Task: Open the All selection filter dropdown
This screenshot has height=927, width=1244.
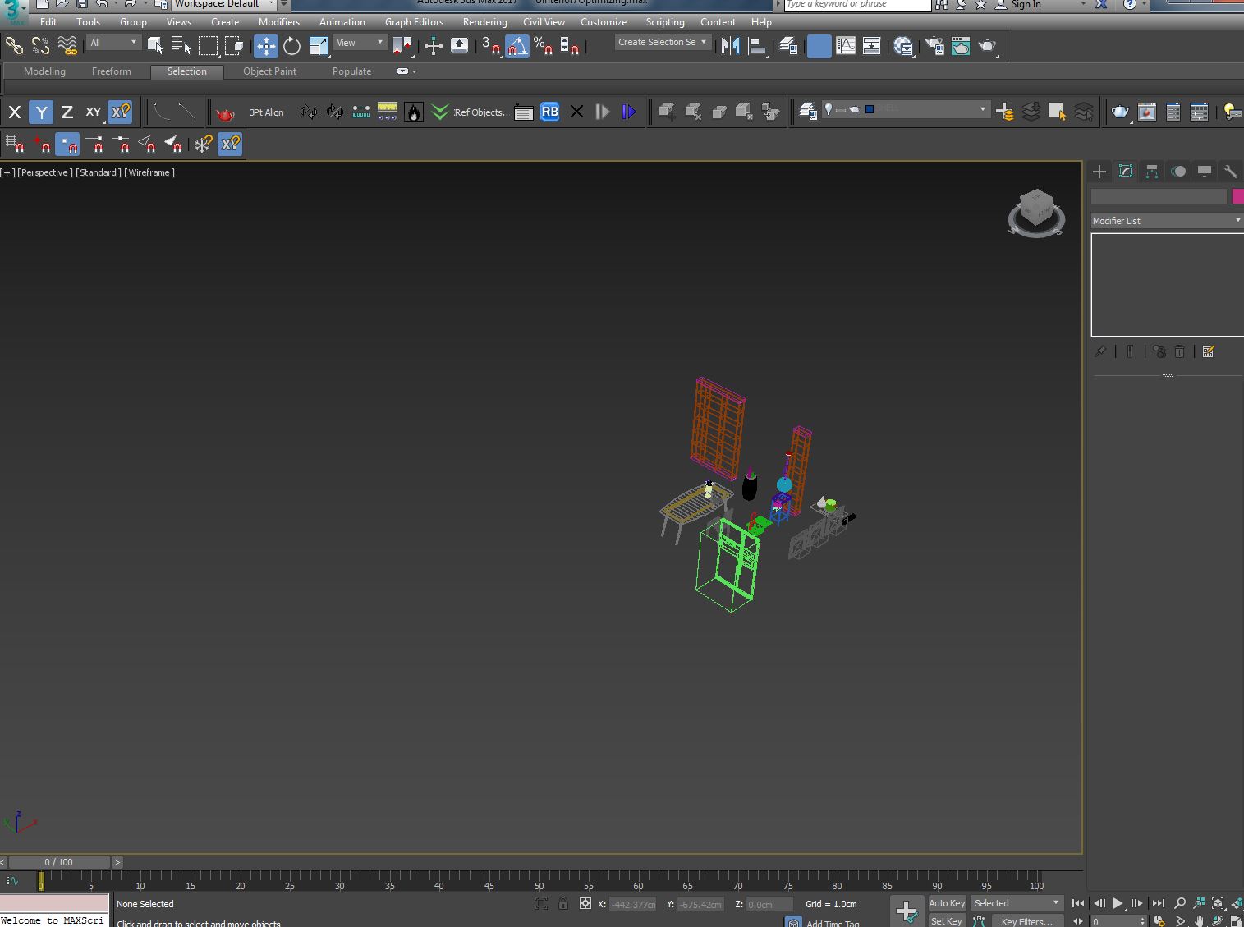Action: coord(114,43)
